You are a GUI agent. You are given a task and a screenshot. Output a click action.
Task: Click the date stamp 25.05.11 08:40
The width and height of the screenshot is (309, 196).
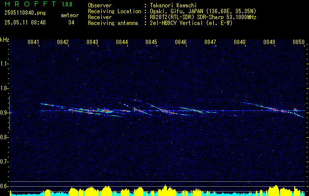(x=25, y=23)
